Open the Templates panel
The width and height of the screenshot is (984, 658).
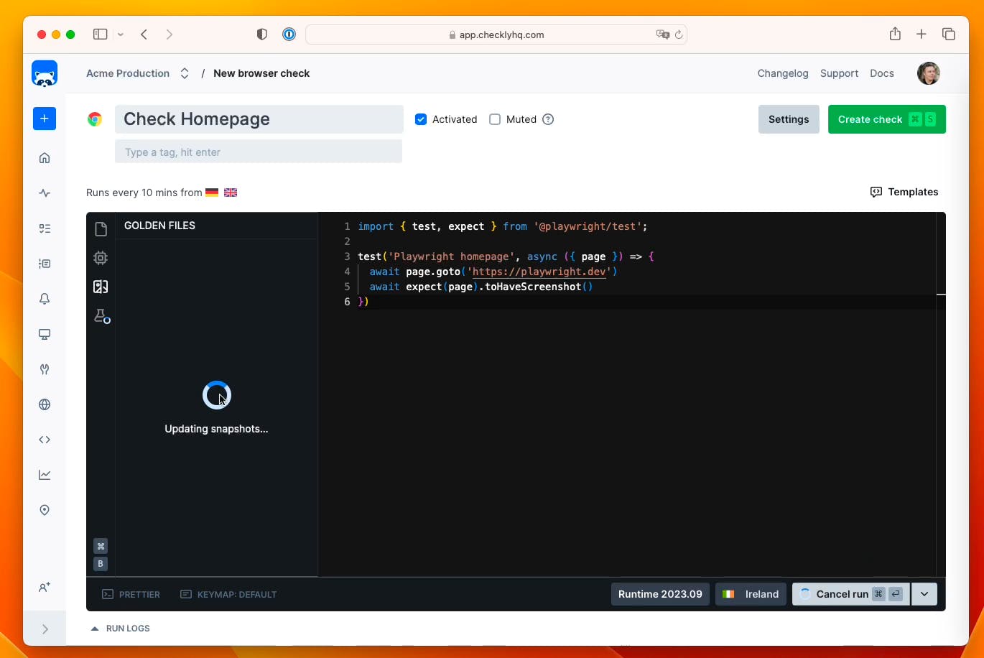pyautogui.click(x=904, y=192)
